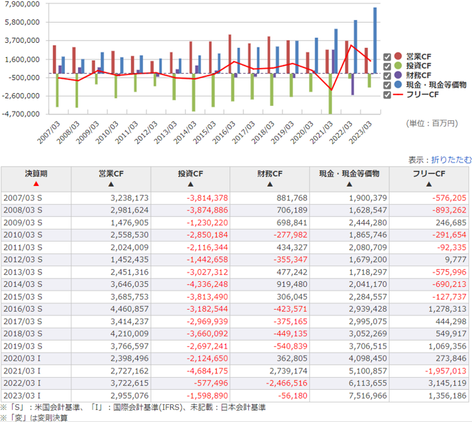Click the 決算期 column header
Image resolution: width=472 pixels, height=422 pixels.
pyautogui.click(x=36, y=173)
